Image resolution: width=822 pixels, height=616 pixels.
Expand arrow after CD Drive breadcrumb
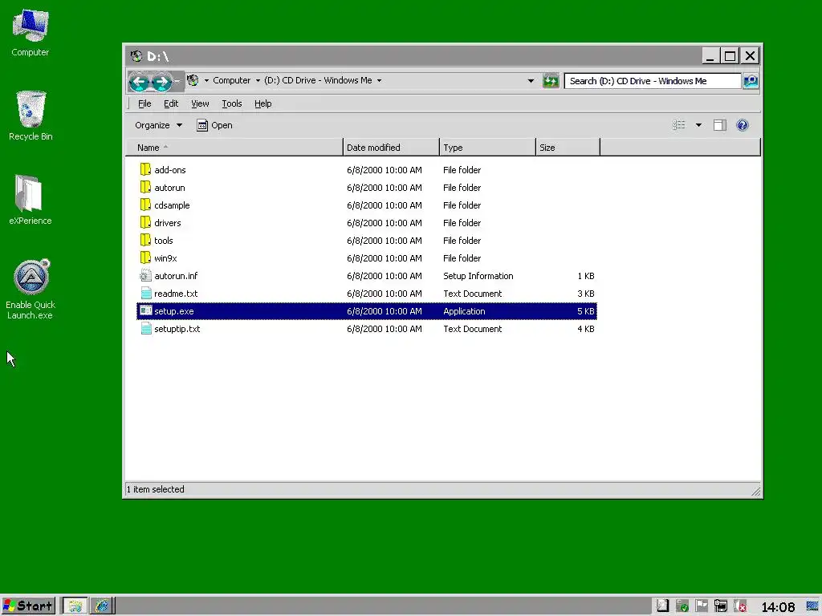tap(379, 81)
